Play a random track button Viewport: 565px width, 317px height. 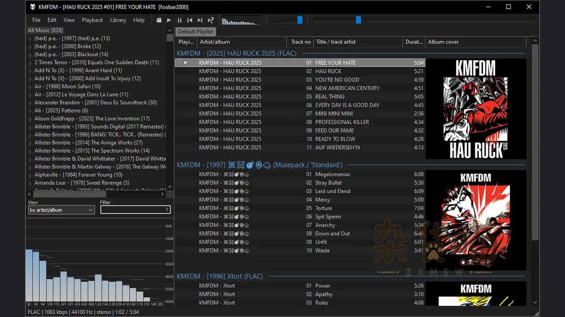pos(211,20)
